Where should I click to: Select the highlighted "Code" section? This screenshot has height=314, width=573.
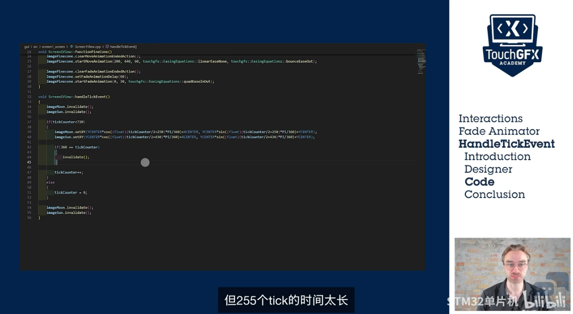coord(479,182)
